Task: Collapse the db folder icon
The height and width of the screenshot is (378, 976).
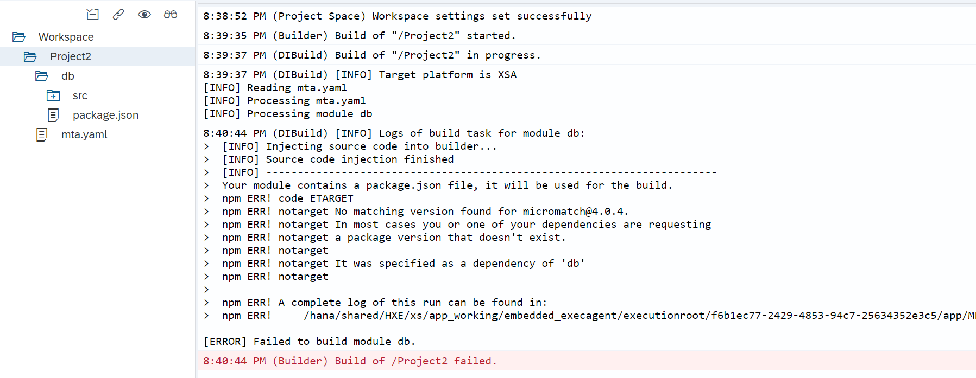Action: pos(42,76)
